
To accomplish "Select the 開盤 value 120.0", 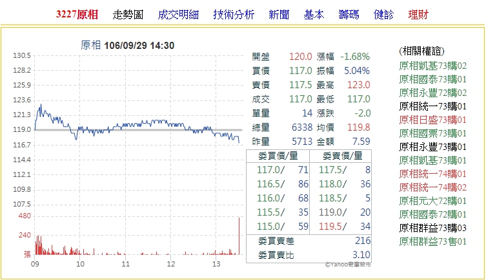I will tap(300, 57).
